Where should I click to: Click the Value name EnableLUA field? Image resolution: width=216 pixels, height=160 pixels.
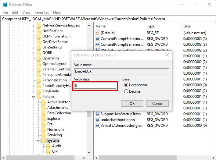(121, 71)
